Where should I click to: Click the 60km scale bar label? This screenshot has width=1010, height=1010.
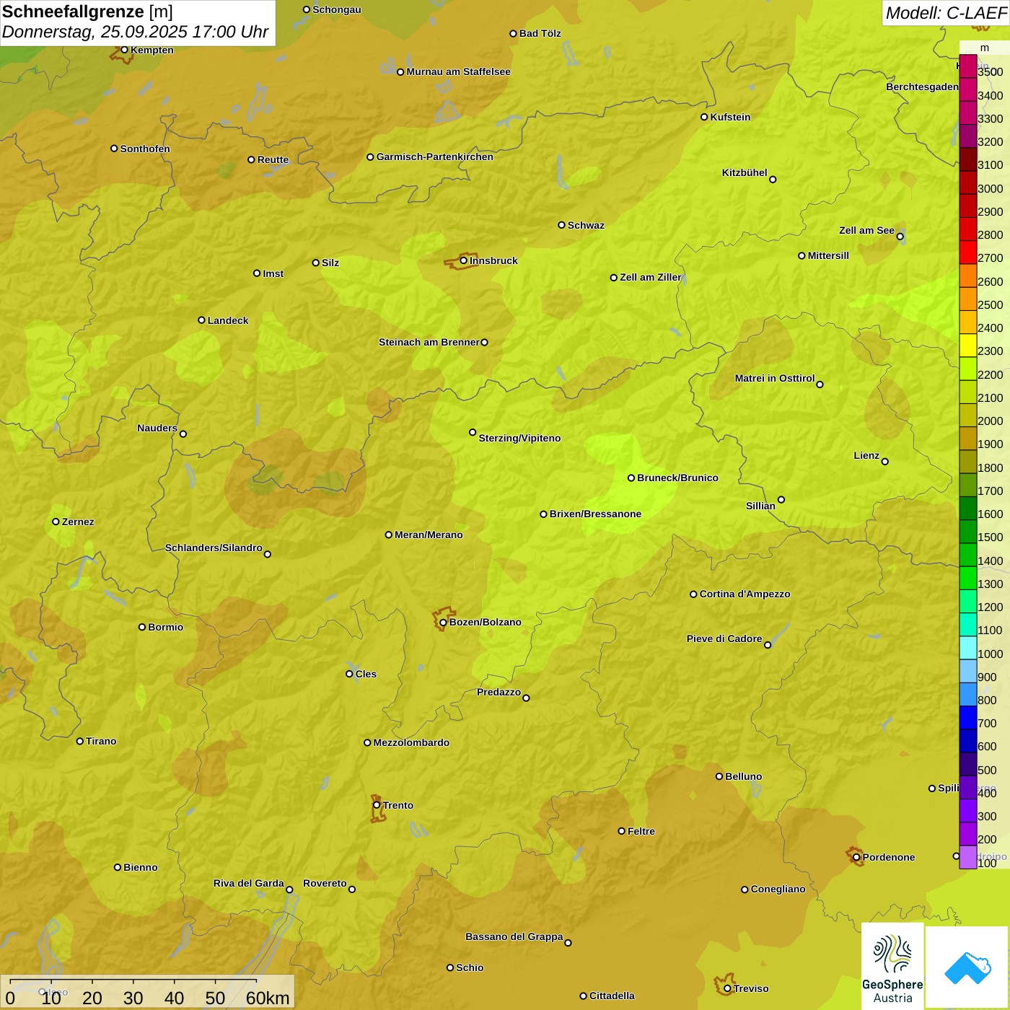pos(268,998)
